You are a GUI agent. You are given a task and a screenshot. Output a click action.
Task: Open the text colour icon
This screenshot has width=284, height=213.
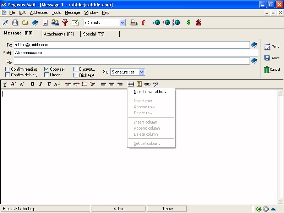point(57,84)
